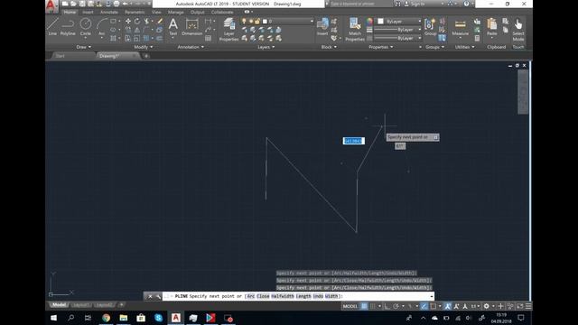Select the Polyline tool
Image resolution: width=578 pixels, height=325 pixels.
coord(68,26)
